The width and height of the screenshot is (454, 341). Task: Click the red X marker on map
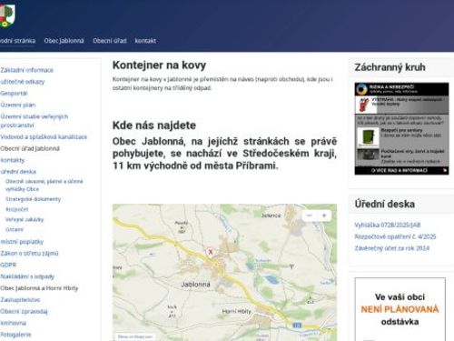coord(211,252)
